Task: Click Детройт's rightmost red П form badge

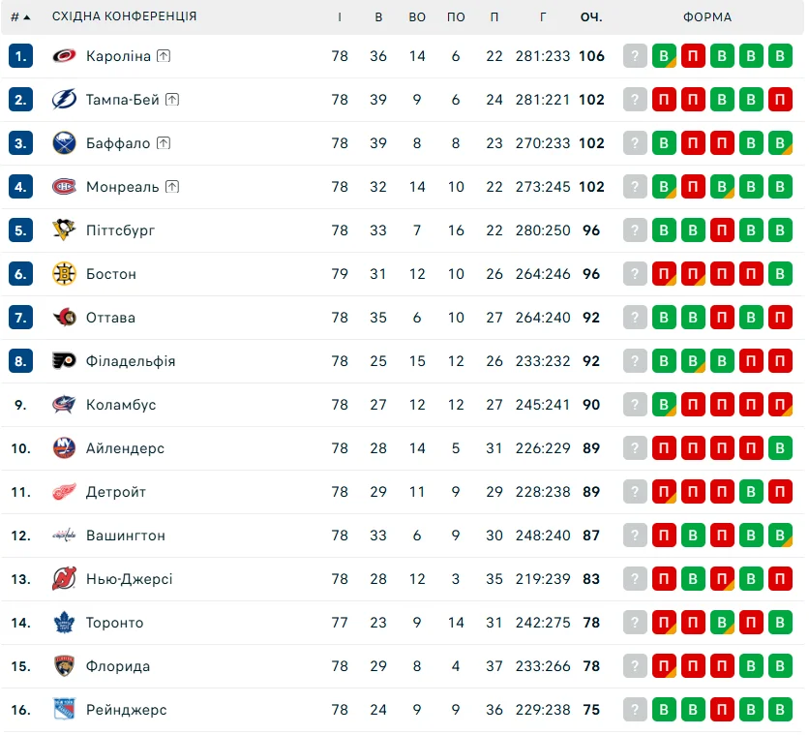Action: (x=781, y=492)
